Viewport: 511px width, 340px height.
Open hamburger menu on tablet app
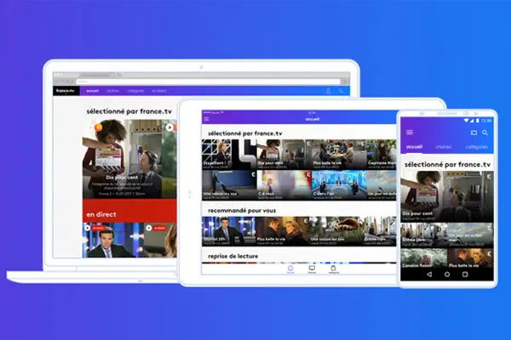point(207,119)
